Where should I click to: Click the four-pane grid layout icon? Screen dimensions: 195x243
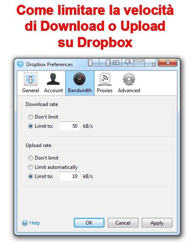coord(116,63)
